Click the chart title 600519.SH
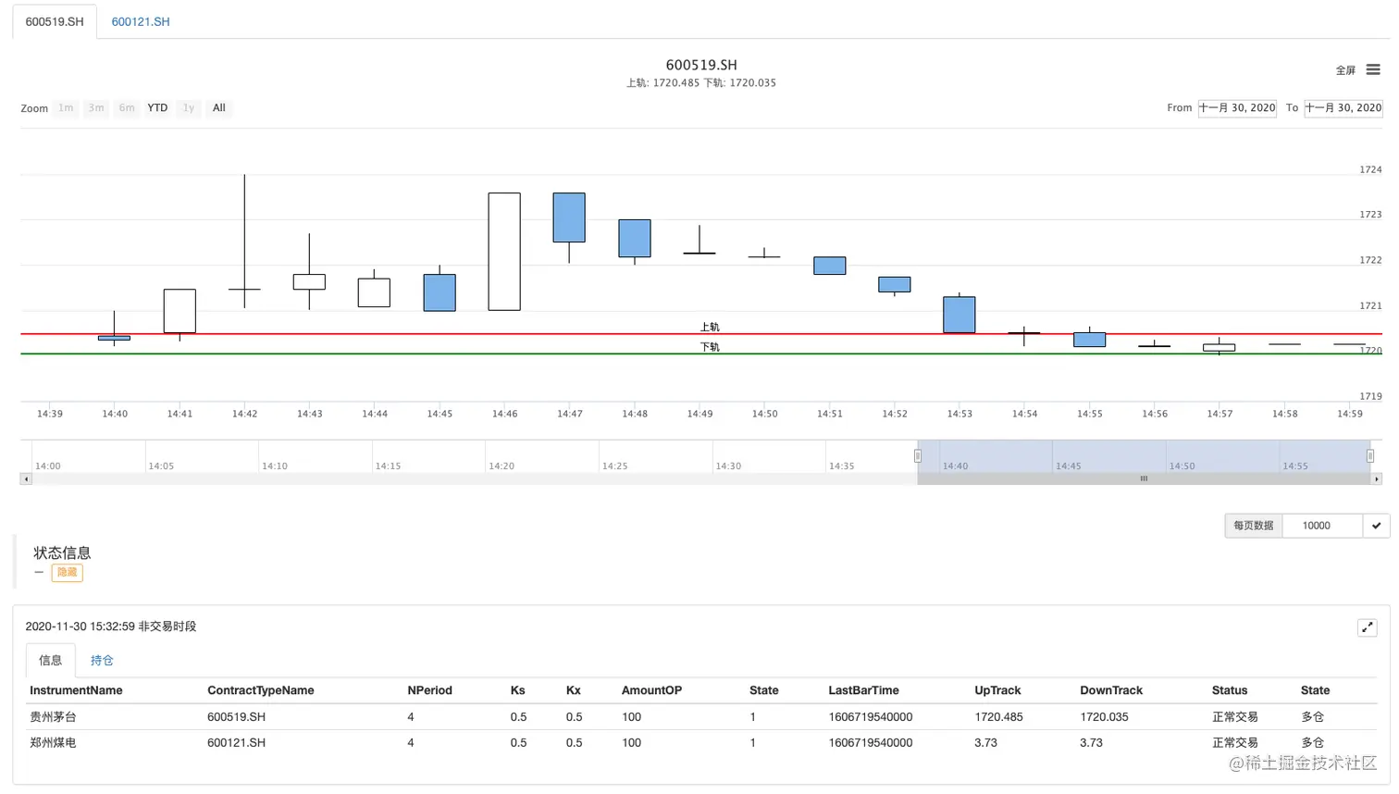 [x=701, y=65]
